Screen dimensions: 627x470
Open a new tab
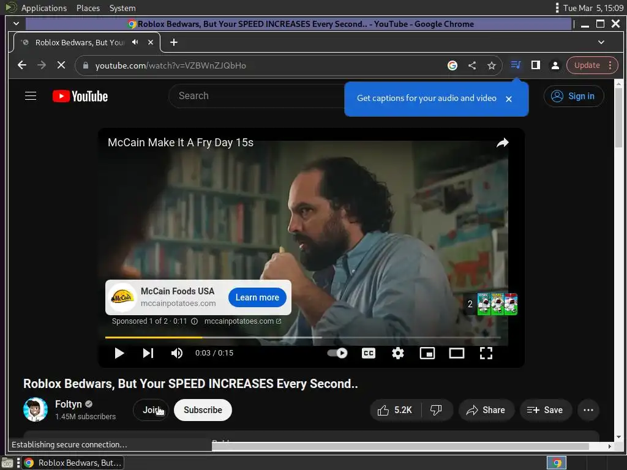173,42
